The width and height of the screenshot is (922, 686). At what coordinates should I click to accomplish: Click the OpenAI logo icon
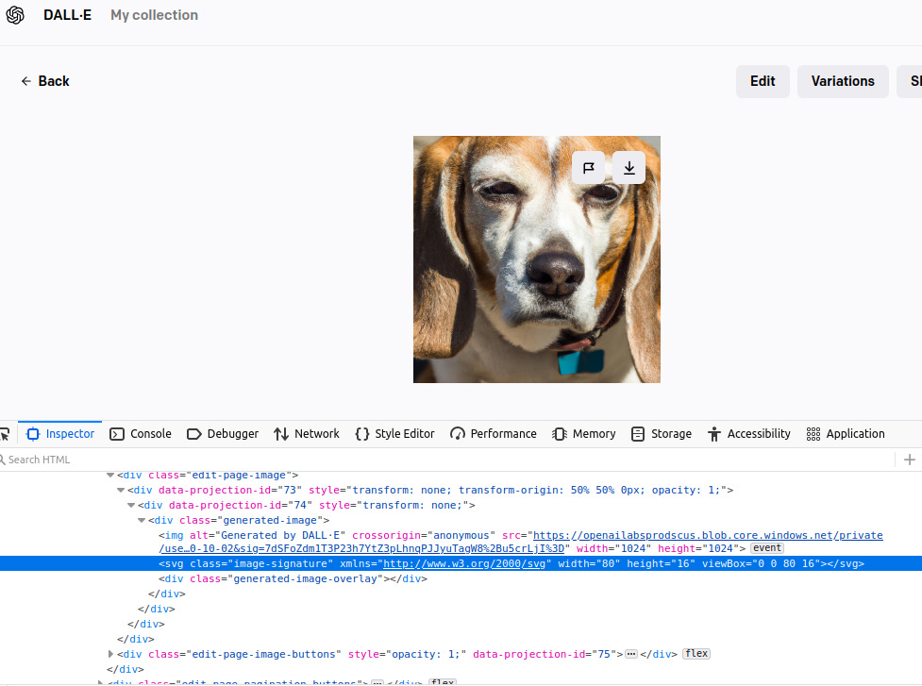[15, 15]
